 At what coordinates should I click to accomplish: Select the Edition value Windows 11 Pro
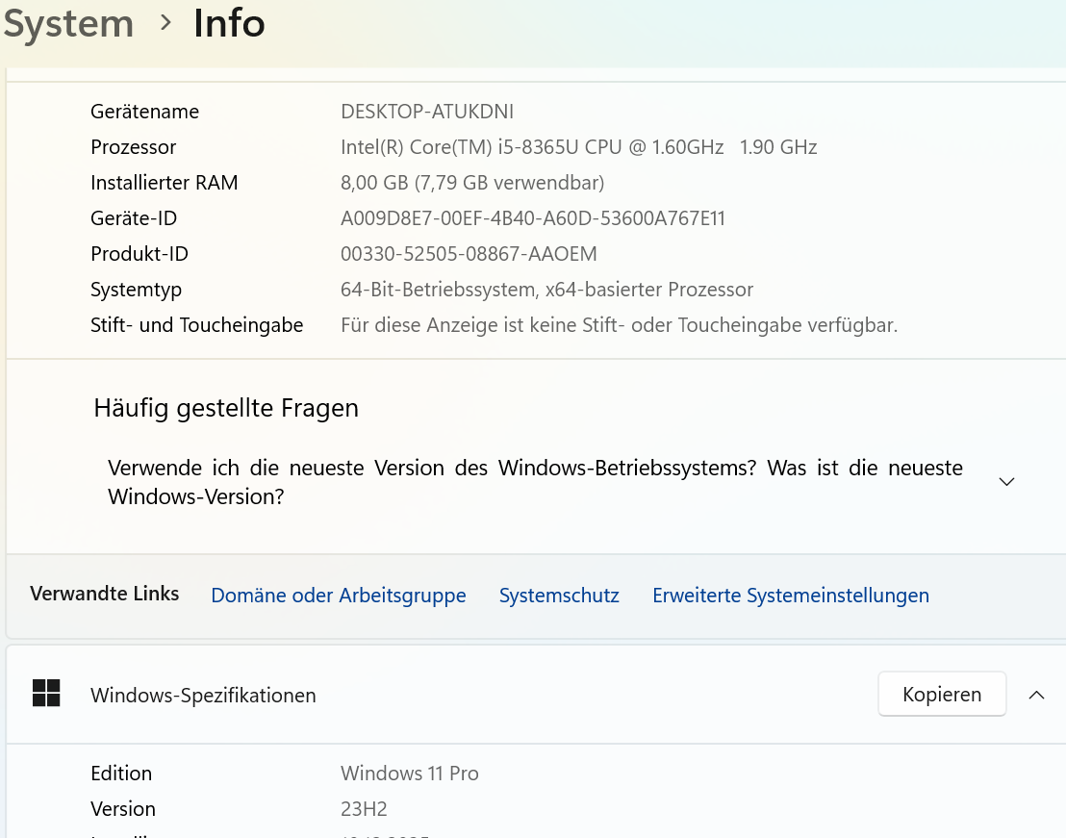click(x=409, y=774)
